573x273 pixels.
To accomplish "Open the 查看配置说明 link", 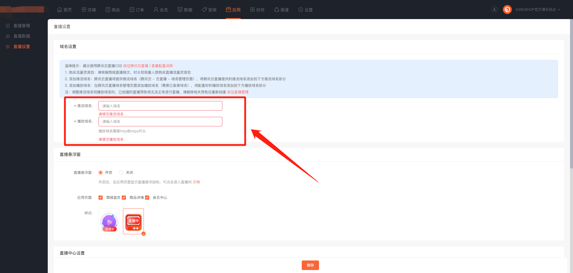I will click(x=162, y=66).
